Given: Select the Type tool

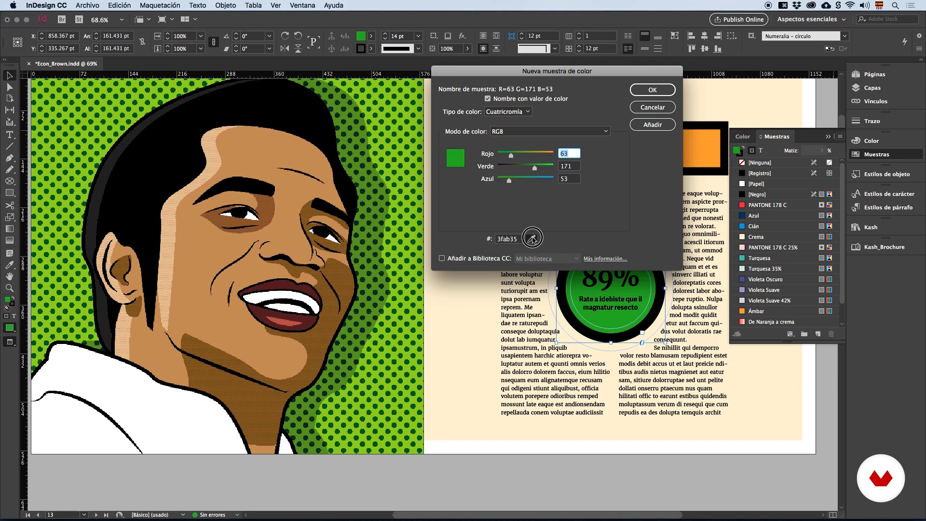Looking at the screenshot, I should point(9,135).
